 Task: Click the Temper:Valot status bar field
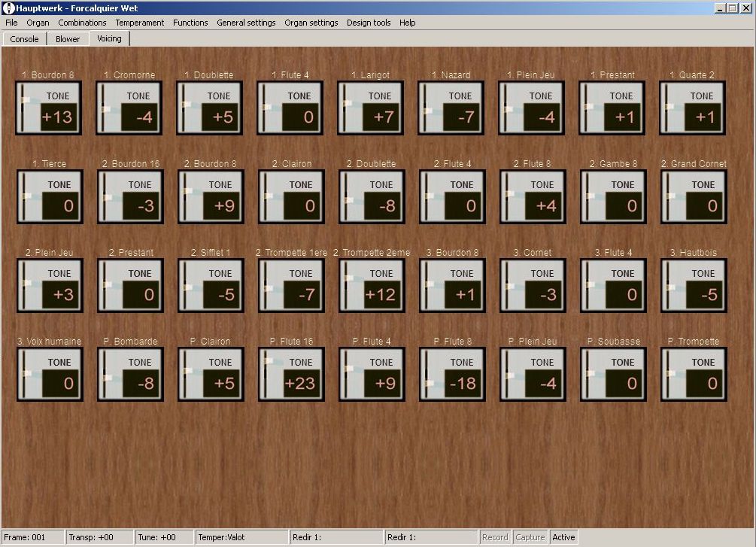point(241,537)
